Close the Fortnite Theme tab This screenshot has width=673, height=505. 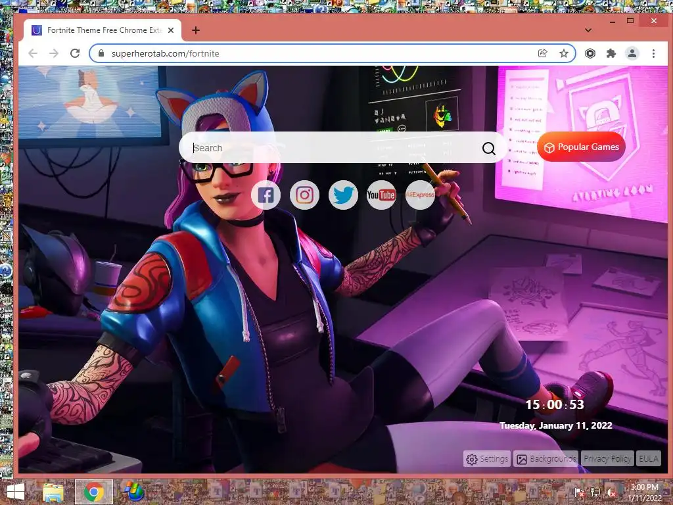tap(171, 30)
